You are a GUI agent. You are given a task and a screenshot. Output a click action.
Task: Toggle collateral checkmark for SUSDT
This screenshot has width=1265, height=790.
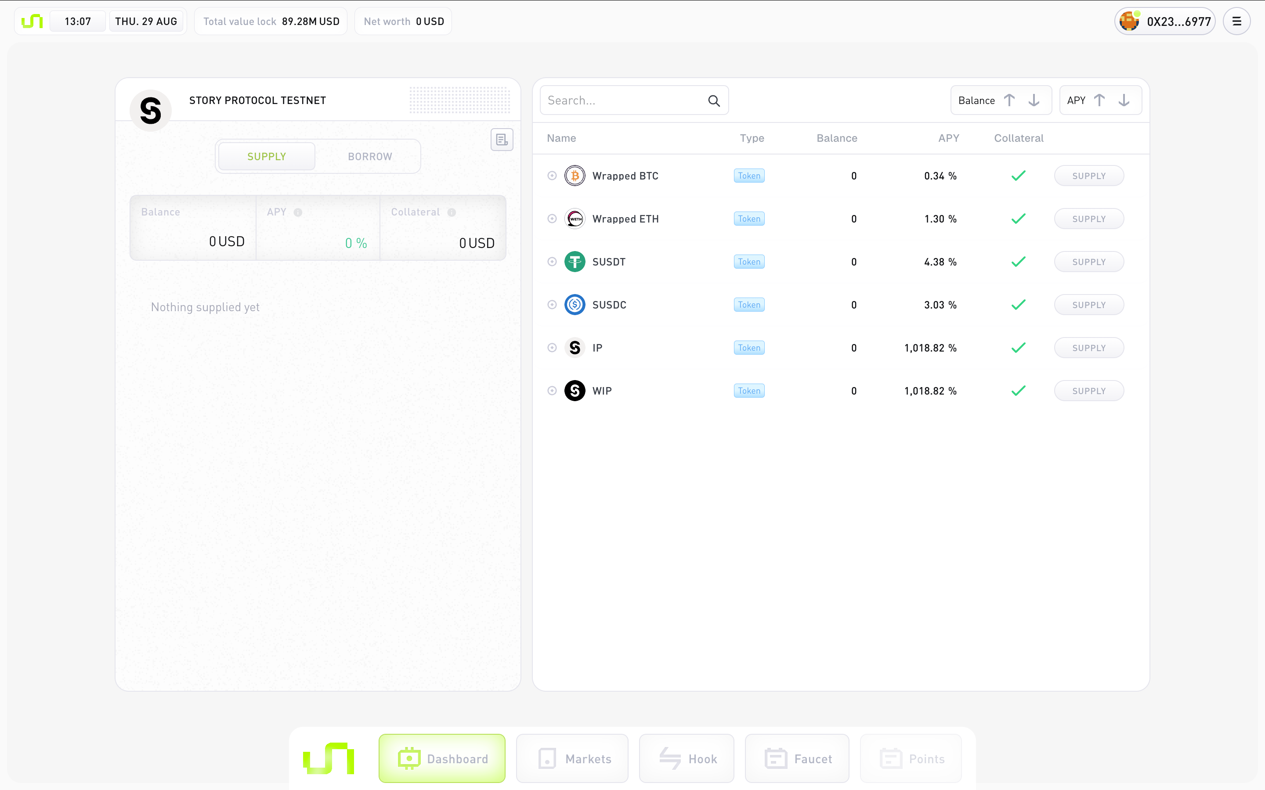[x=1018, y=262]
